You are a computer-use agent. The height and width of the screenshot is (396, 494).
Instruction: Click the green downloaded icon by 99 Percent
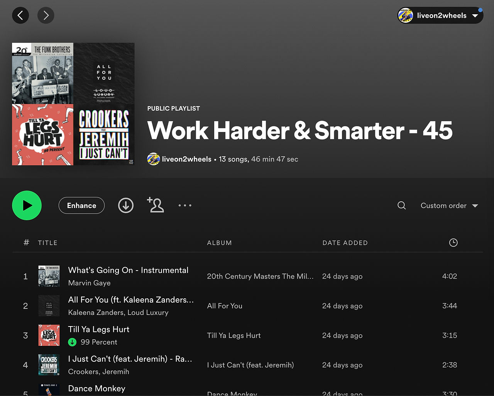(x=72, y=342)
